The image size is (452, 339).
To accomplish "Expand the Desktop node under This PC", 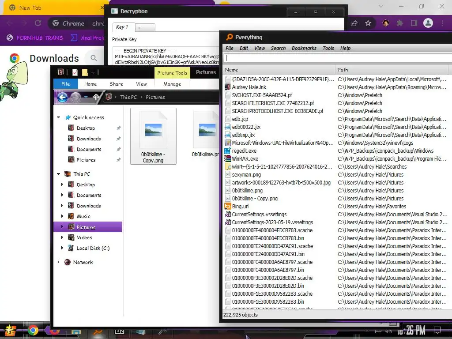I will [62, 185].
